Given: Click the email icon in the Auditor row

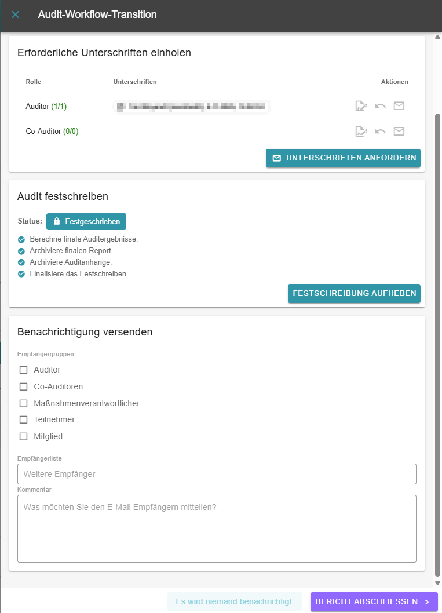Looking at the screenshot, I should [399, 106].
